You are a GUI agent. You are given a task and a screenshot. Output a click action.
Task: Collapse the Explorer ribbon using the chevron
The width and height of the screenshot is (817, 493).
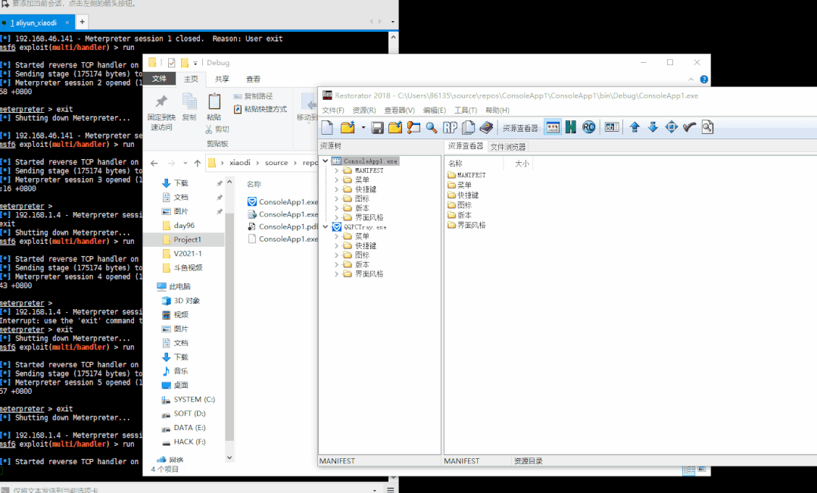691,80
